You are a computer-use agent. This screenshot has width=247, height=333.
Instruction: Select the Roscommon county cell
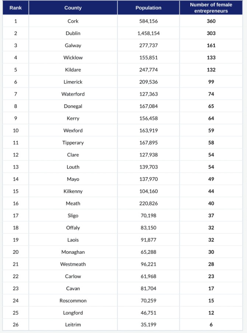pyautogui.click(x=73, y=301)
